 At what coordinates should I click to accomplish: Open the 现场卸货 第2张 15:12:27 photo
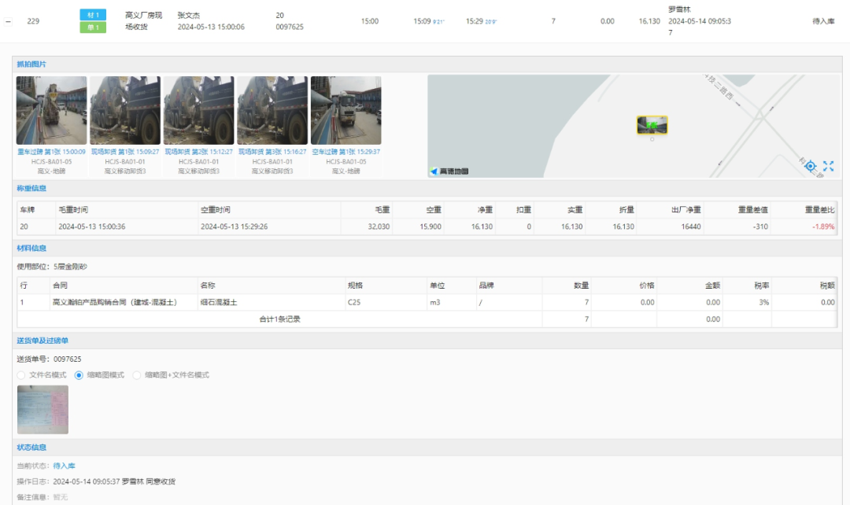click(x=198, y=110)
